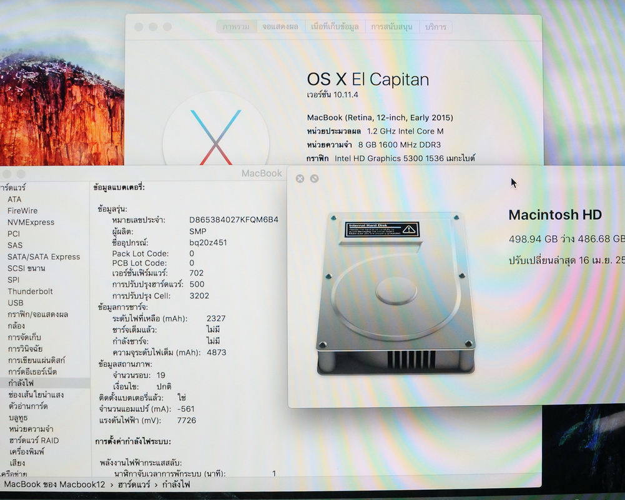This screenshot has width=625, height=500.
Task: Switch to the การสนับสนุน tab
Action: click(x=392, y=27)
